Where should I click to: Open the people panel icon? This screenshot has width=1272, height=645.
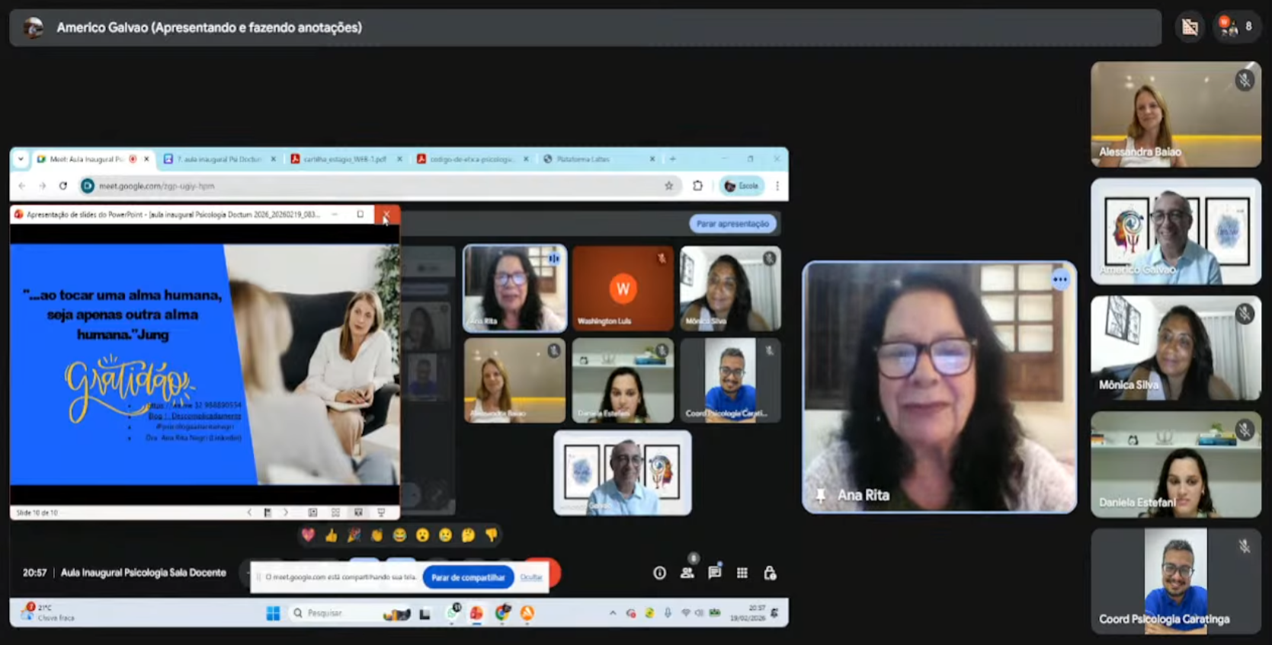click(687, 573)
